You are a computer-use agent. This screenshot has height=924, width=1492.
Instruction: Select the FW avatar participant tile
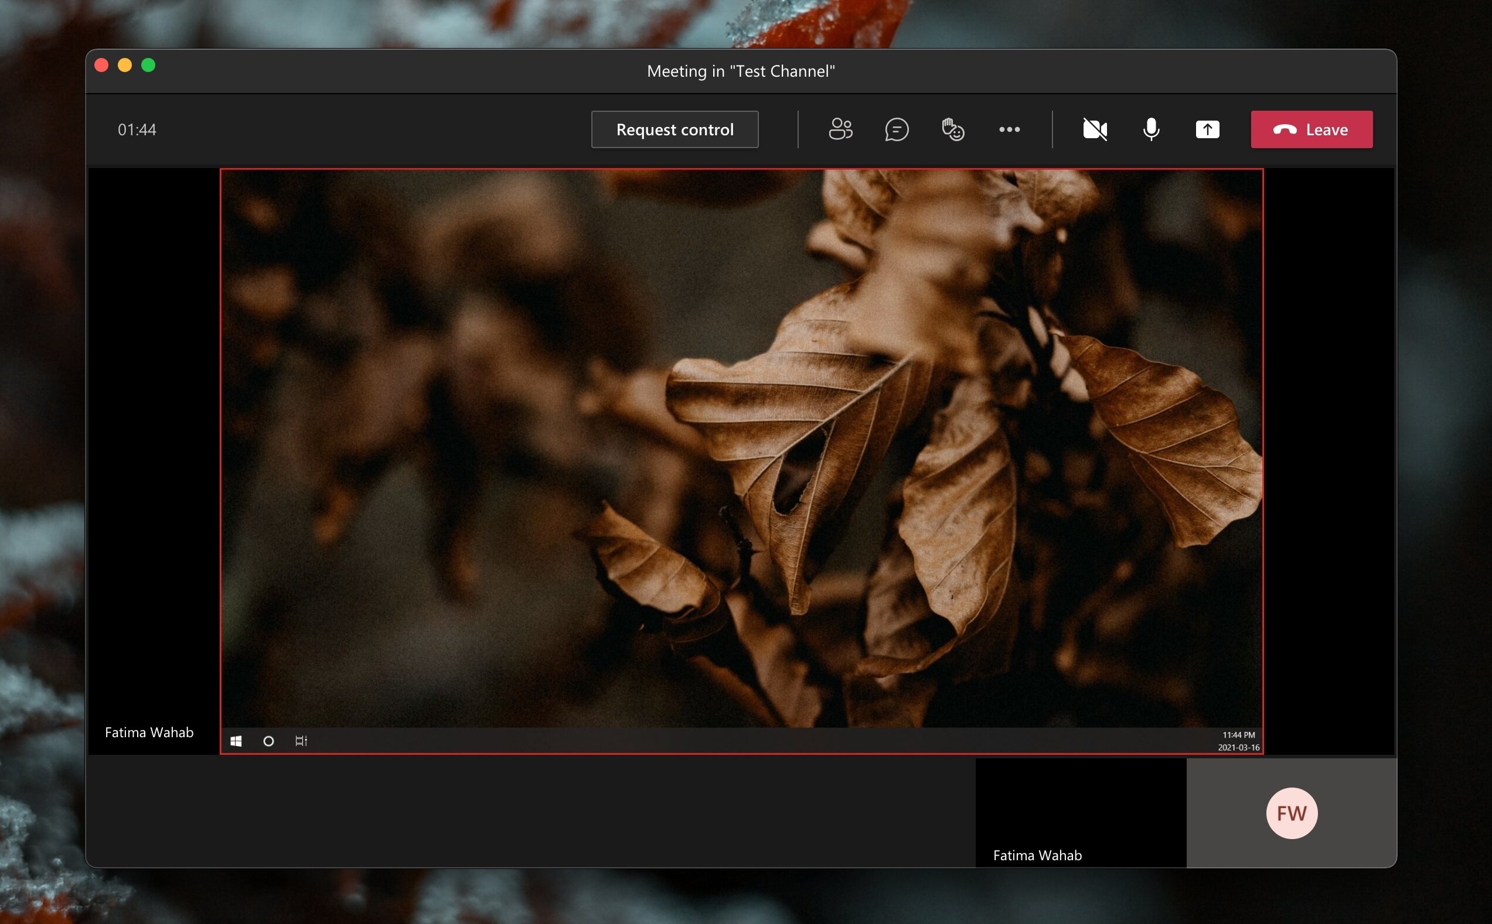tap(1292, 813)
